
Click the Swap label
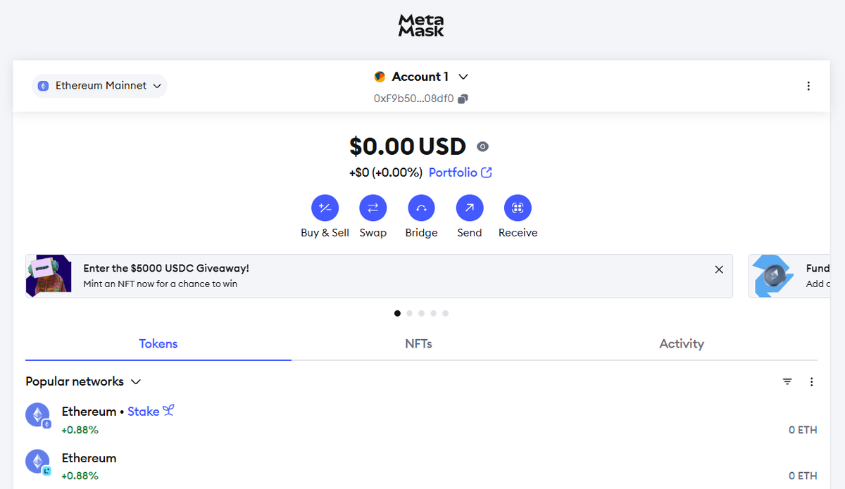click(x=373, y=233)
